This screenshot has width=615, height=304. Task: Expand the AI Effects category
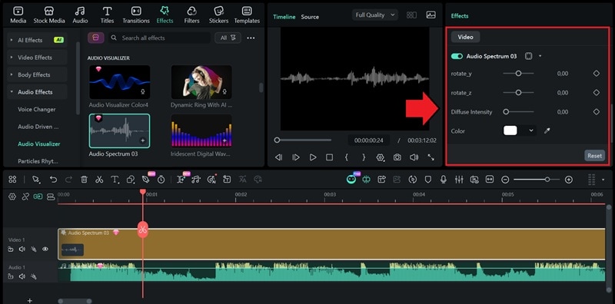37,40
